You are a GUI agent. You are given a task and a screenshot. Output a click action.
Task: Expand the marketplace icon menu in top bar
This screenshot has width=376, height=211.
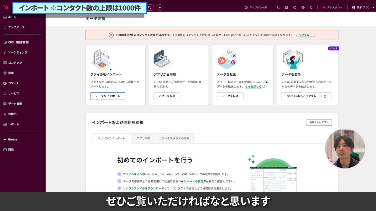click(286, 7)
